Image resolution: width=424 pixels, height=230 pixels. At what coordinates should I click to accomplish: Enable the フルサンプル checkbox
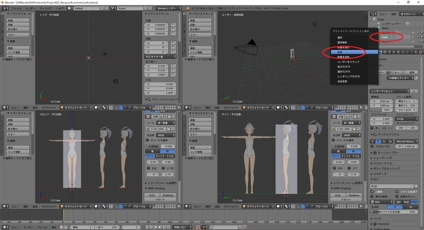coord(373,146)
